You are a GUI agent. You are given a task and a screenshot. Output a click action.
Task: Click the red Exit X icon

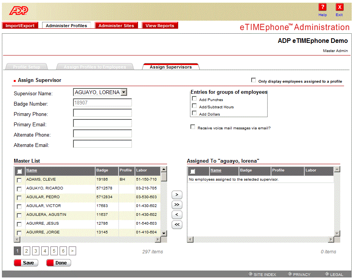coord(339,7)
